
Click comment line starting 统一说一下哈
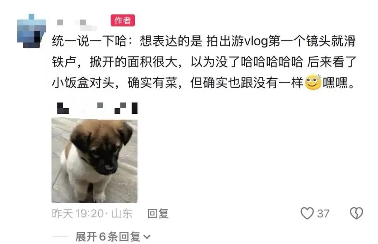(x=204, y=41)
